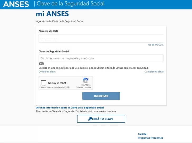Go to Preguntas frecuentes

click(x=150, y=138)
